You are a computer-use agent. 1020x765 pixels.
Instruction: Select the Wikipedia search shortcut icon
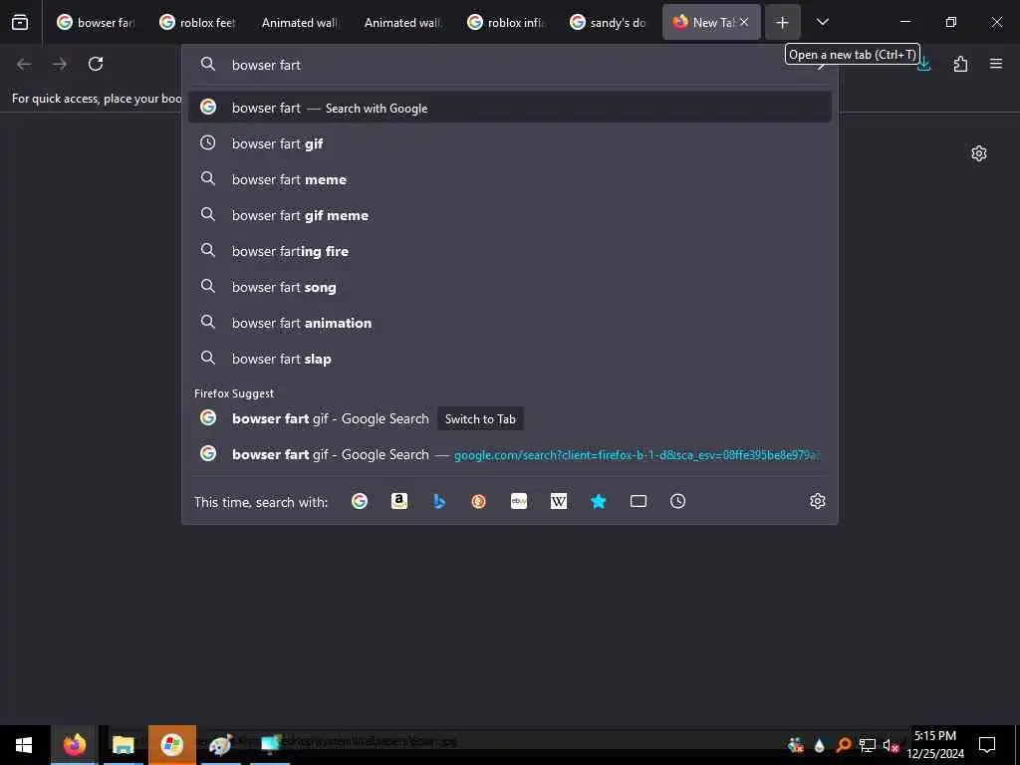pos(559,501)
